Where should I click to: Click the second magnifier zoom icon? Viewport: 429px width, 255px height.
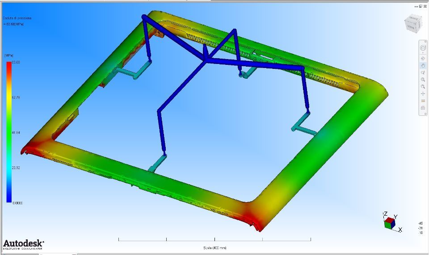[x=423, y=87]
